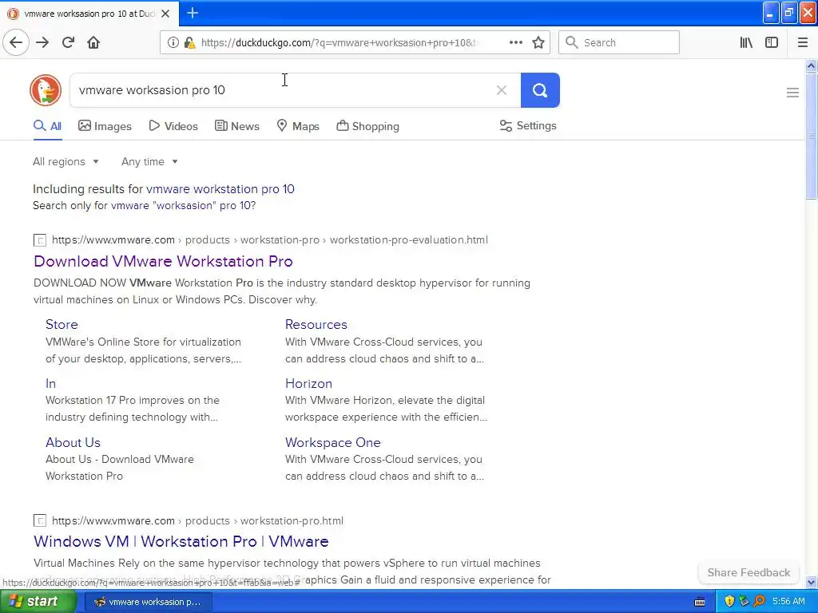Switch to the Maps tab
This screenshot has height=613, width=818.
(298, 126)
